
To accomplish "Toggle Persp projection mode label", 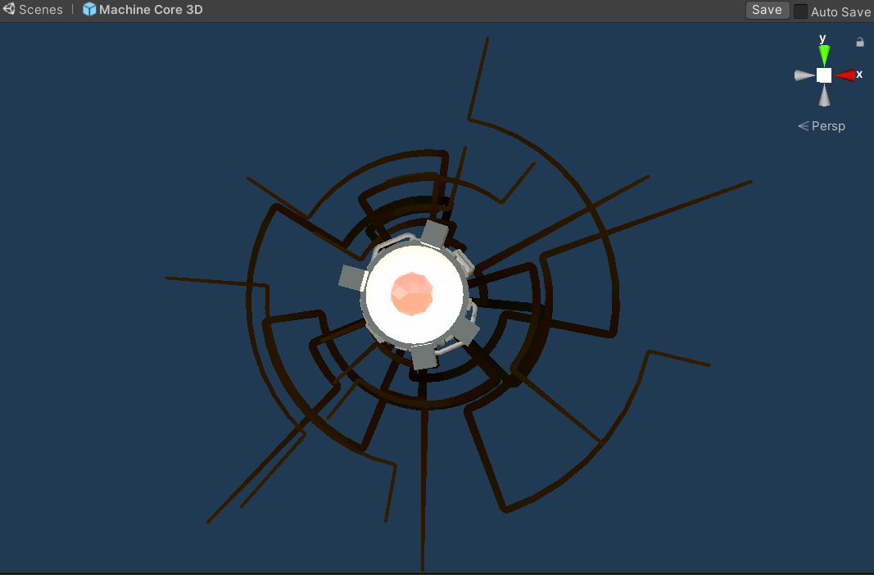I will click(x=822, y=126).
